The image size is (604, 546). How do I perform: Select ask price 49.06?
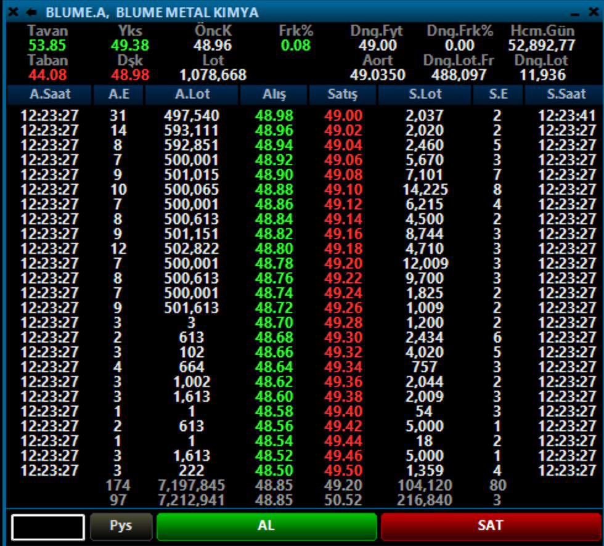pos(343,160)
